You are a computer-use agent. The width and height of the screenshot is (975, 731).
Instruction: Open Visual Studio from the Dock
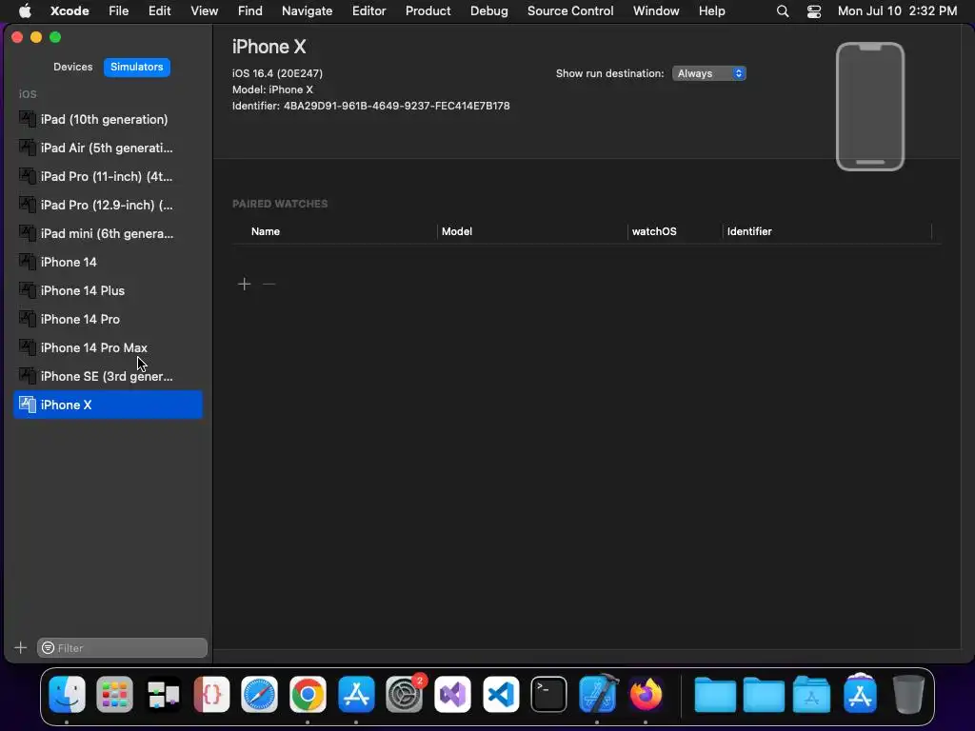click(452, 694)
